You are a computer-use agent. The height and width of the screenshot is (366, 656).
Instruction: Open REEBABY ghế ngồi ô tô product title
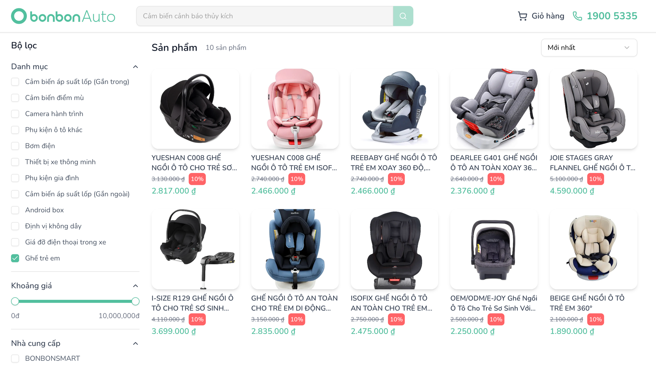[x=394, y=163]
